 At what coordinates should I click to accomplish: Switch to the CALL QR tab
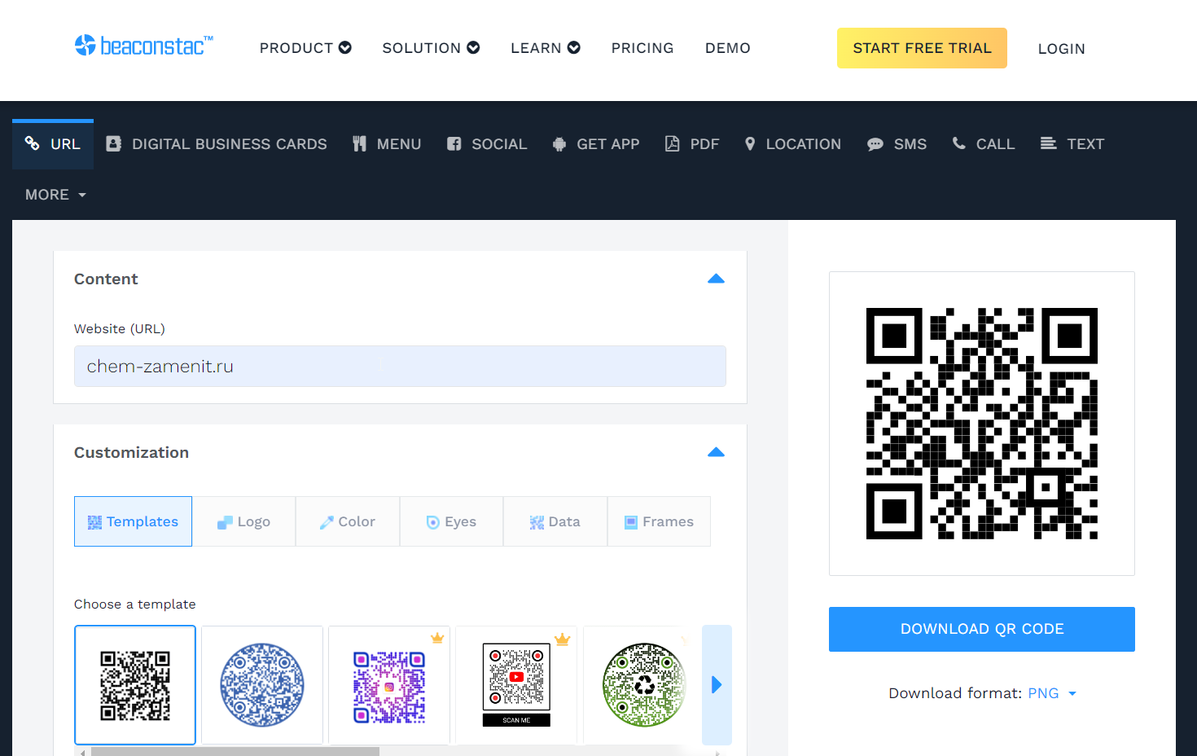(984, 144)
